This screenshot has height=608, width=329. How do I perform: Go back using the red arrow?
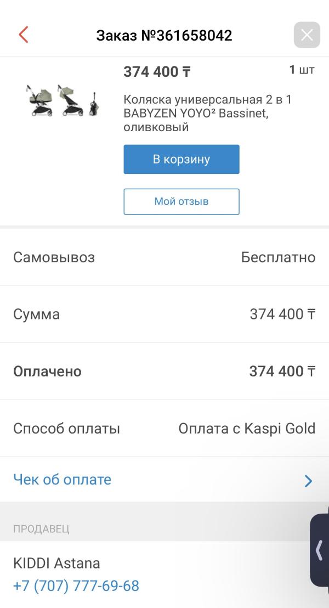point(24,35)
